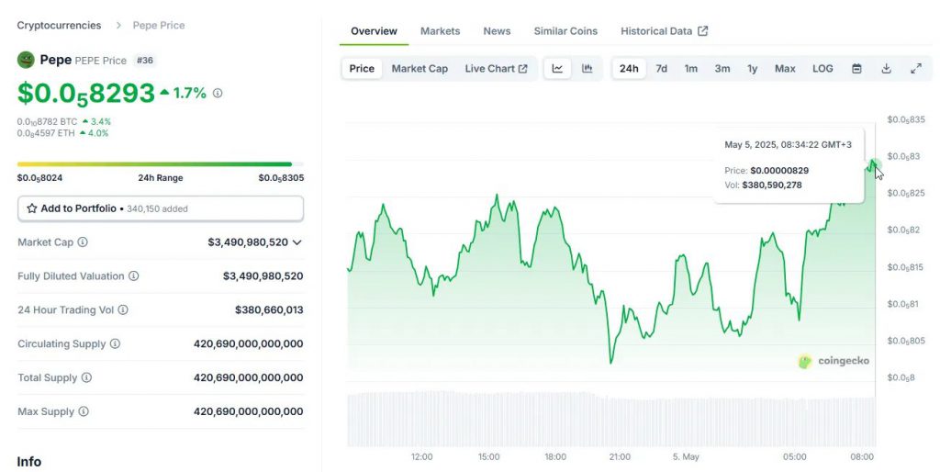Image resolution: width=940 pixels, height=472 pixels.
Task: Open the Markets tab
Action: (440, 31)
